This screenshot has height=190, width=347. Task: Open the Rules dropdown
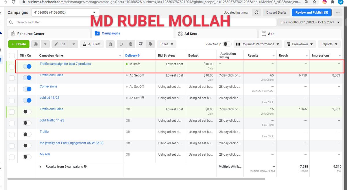tap(167, 44)
